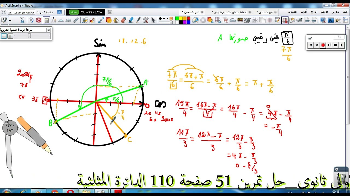This screenshot has width=350, height=196.
Task: Toggle the M button in recorder panel
Action: coord(310,45)
